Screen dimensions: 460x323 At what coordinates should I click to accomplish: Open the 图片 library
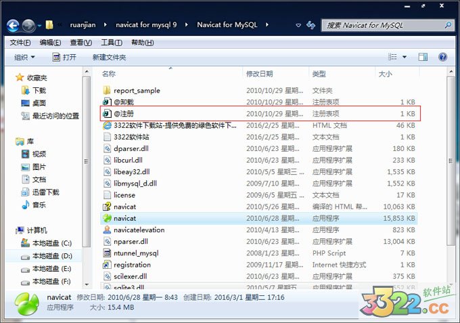[39, 167]
